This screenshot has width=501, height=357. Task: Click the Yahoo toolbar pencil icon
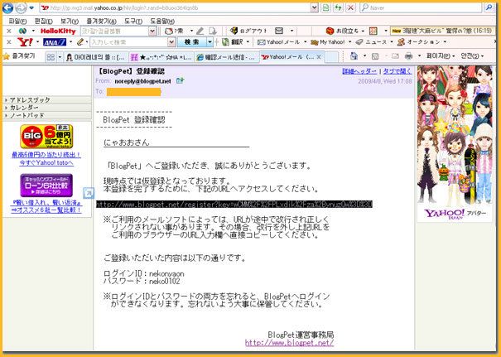79,42
